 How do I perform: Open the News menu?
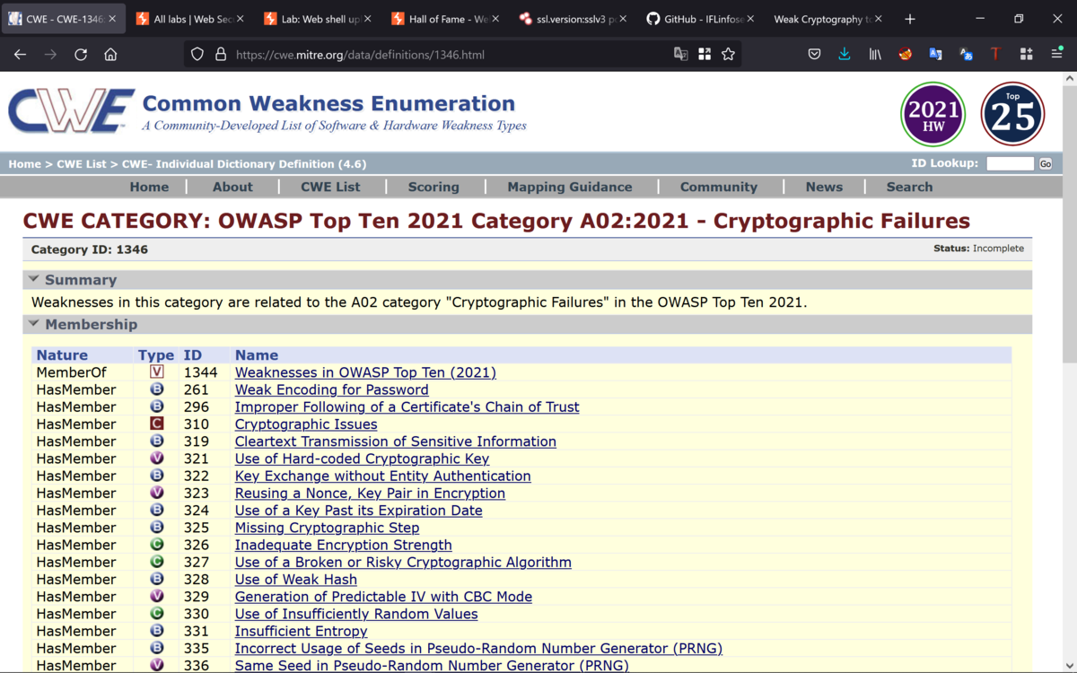pos(824,187)
